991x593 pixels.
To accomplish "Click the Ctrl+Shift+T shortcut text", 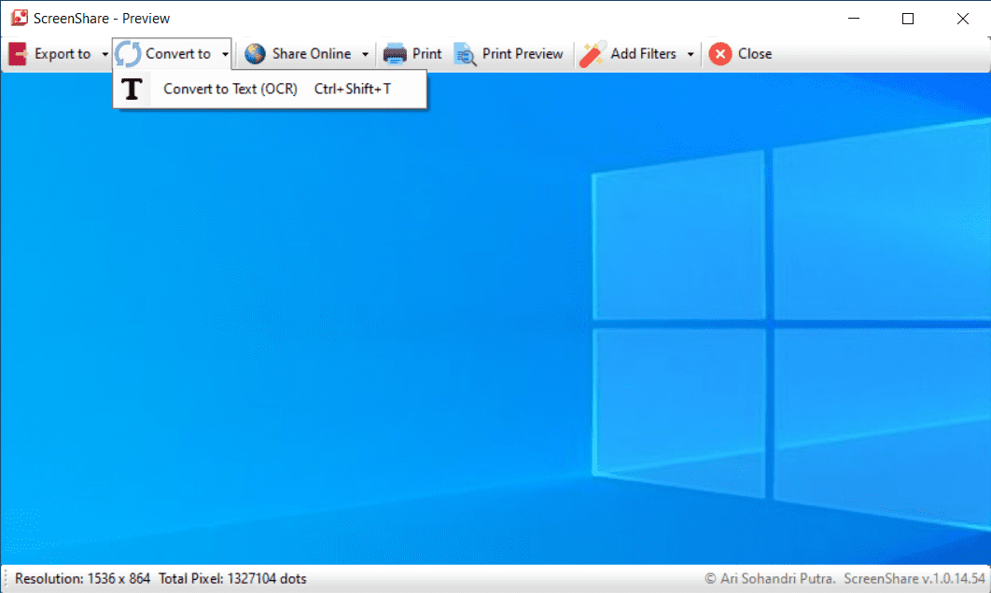I will (353, 90).
